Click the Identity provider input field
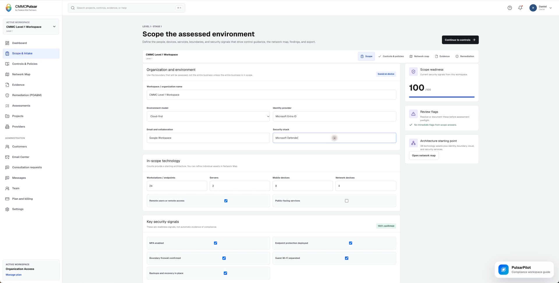559x283 pixels. click(x=334, y=116)
